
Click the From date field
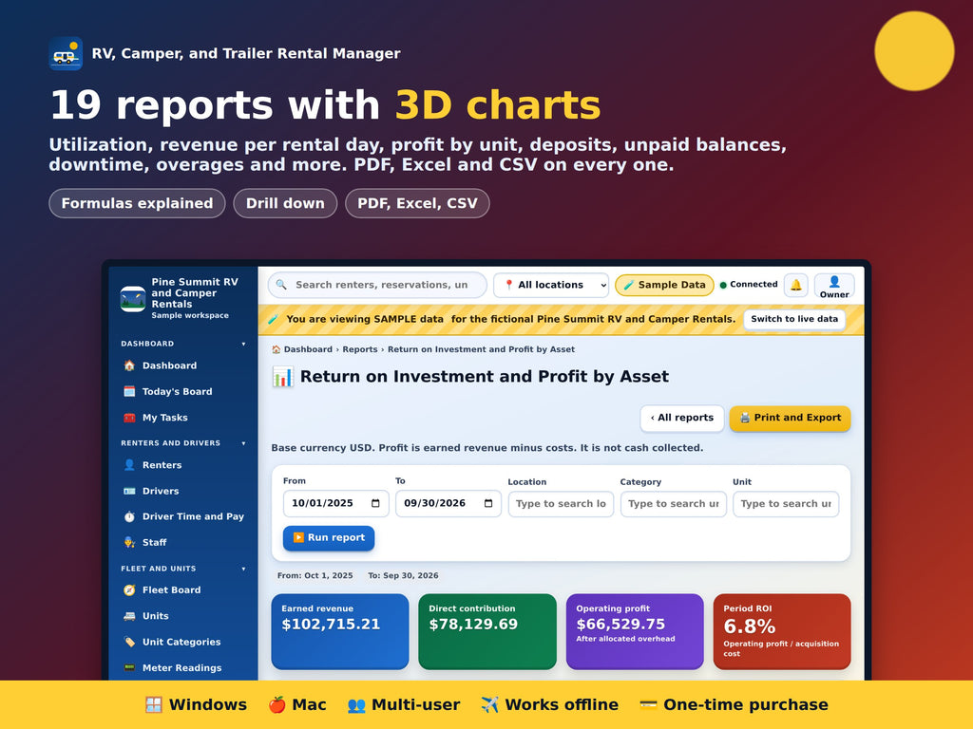pos(335,503)
